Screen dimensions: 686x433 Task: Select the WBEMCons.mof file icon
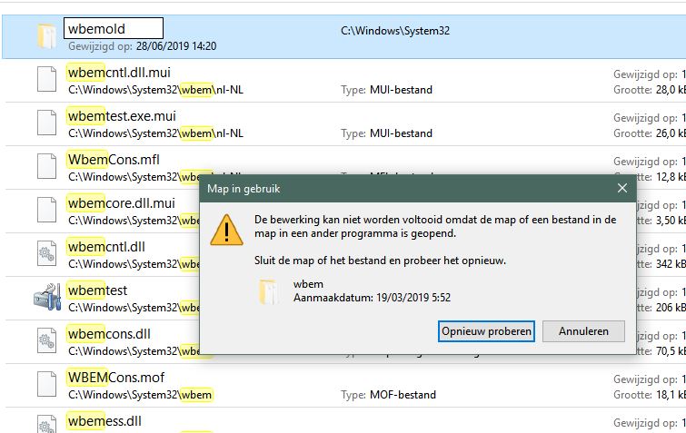pyautogui.click(x=45, y=385)
